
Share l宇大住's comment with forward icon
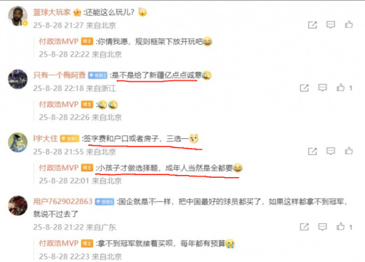click(x=313, y=151)
